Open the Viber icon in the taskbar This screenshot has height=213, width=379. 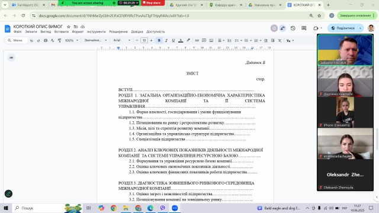pyautogui.click(x=162, y=208)
